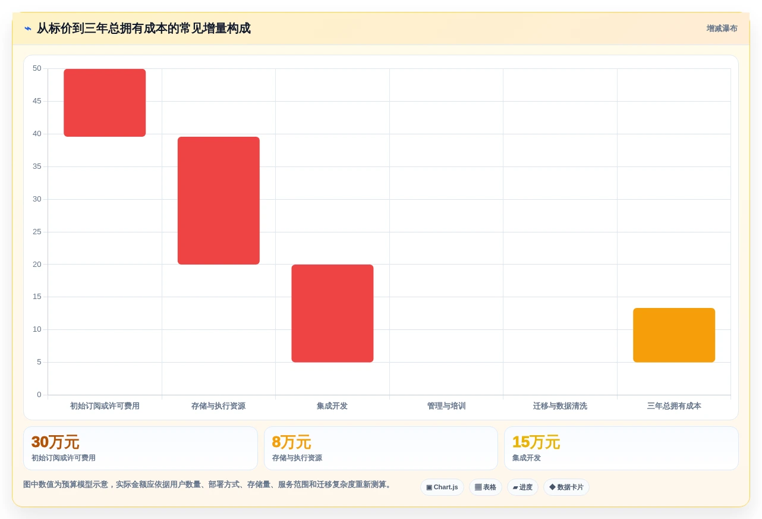Click x-axis label 迁移与数据清洗

pos(560,406)
